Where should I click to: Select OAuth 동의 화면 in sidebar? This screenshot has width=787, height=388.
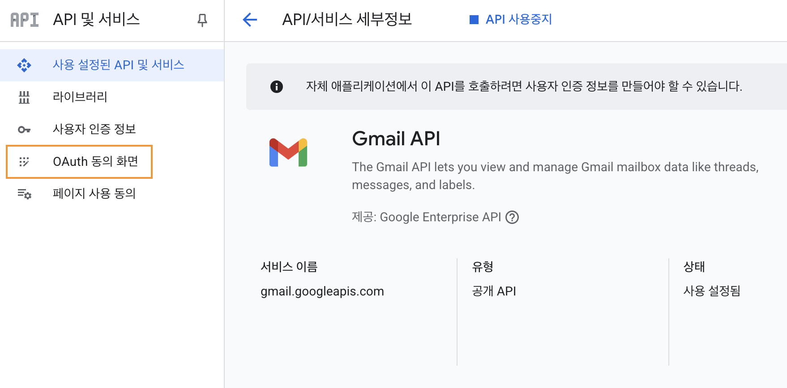pos(95,161)
